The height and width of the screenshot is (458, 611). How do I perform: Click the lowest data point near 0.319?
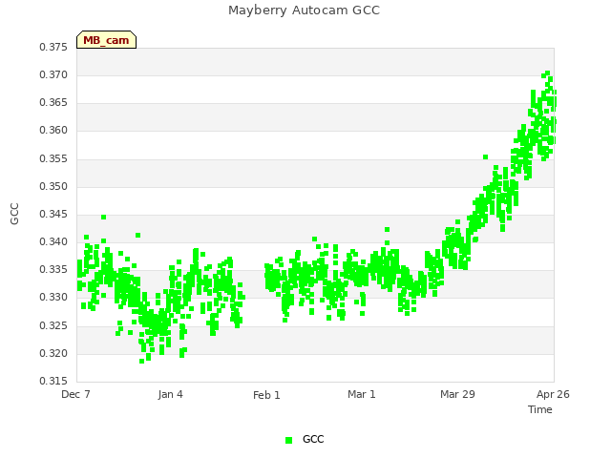click(x=141, y=361)
